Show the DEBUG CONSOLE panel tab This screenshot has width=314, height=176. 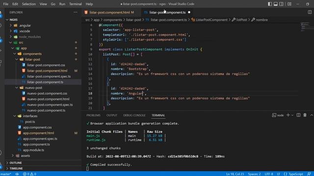[134, 115]
